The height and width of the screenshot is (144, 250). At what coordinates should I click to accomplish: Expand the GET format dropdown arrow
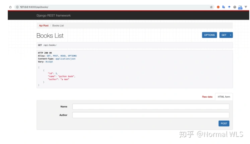pos(230,35)
